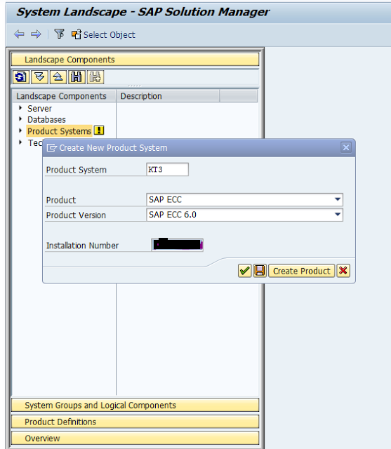The width and height of the screenshot is (391, 449).
Task: Click the Expand all nodes icon
Action: point(39,77)
